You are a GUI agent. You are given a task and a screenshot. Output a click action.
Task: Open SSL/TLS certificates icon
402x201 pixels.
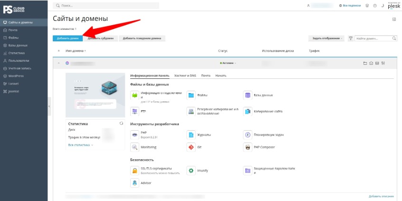pyautogui.click(x=134, y=171)
